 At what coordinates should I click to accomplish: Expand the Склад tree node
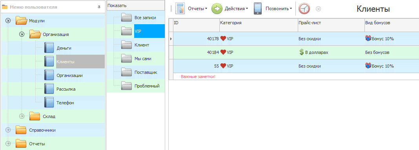coord(22,116)
